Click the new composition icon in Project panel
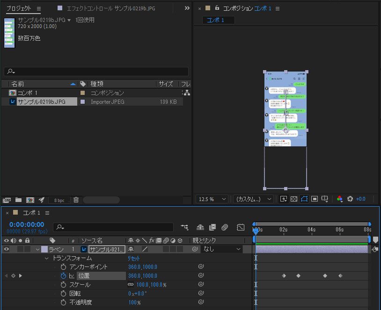 30,200
